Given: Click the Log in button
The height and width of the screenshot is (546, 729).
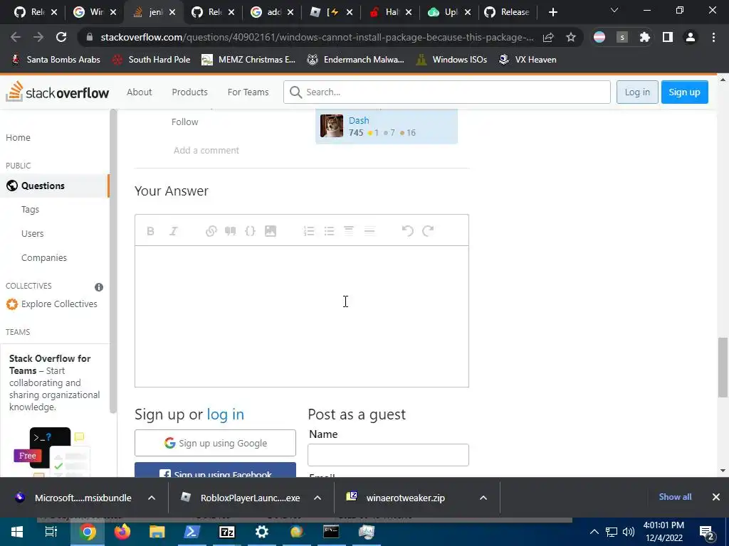Looking at the screenshot, I should coord(637,92).
